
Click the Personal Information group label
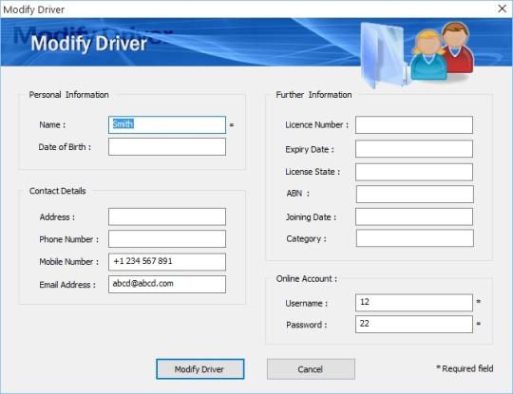pos(68,95)
